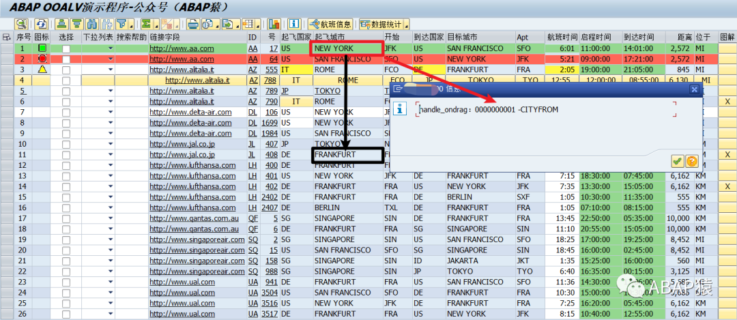
Task: Expand the Total sigma dropdown arrow
Action: point(156,24)
